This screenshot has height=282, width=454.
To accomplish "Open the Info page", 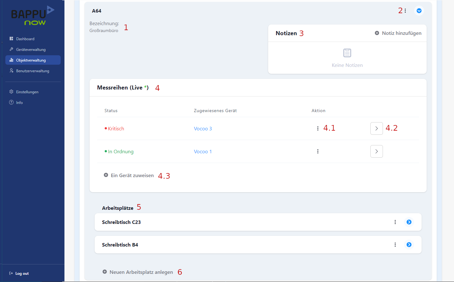I will (x=33, y=102).
